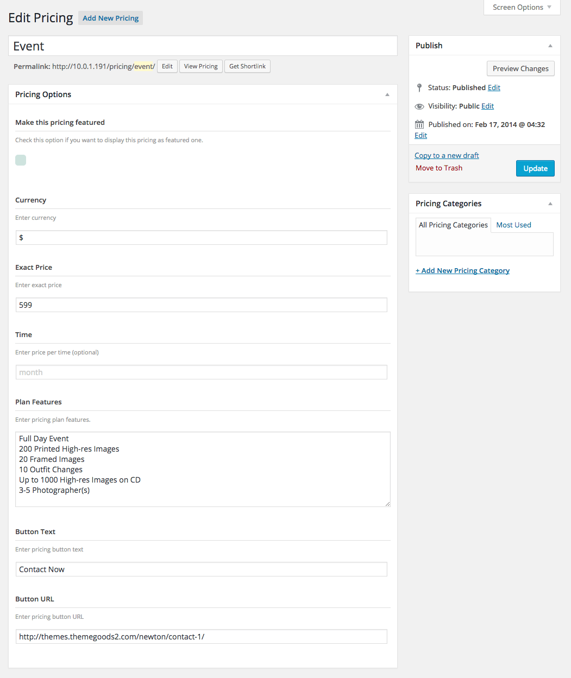
Task: Collapse the Pricing Categories panel
Action: 550,204
